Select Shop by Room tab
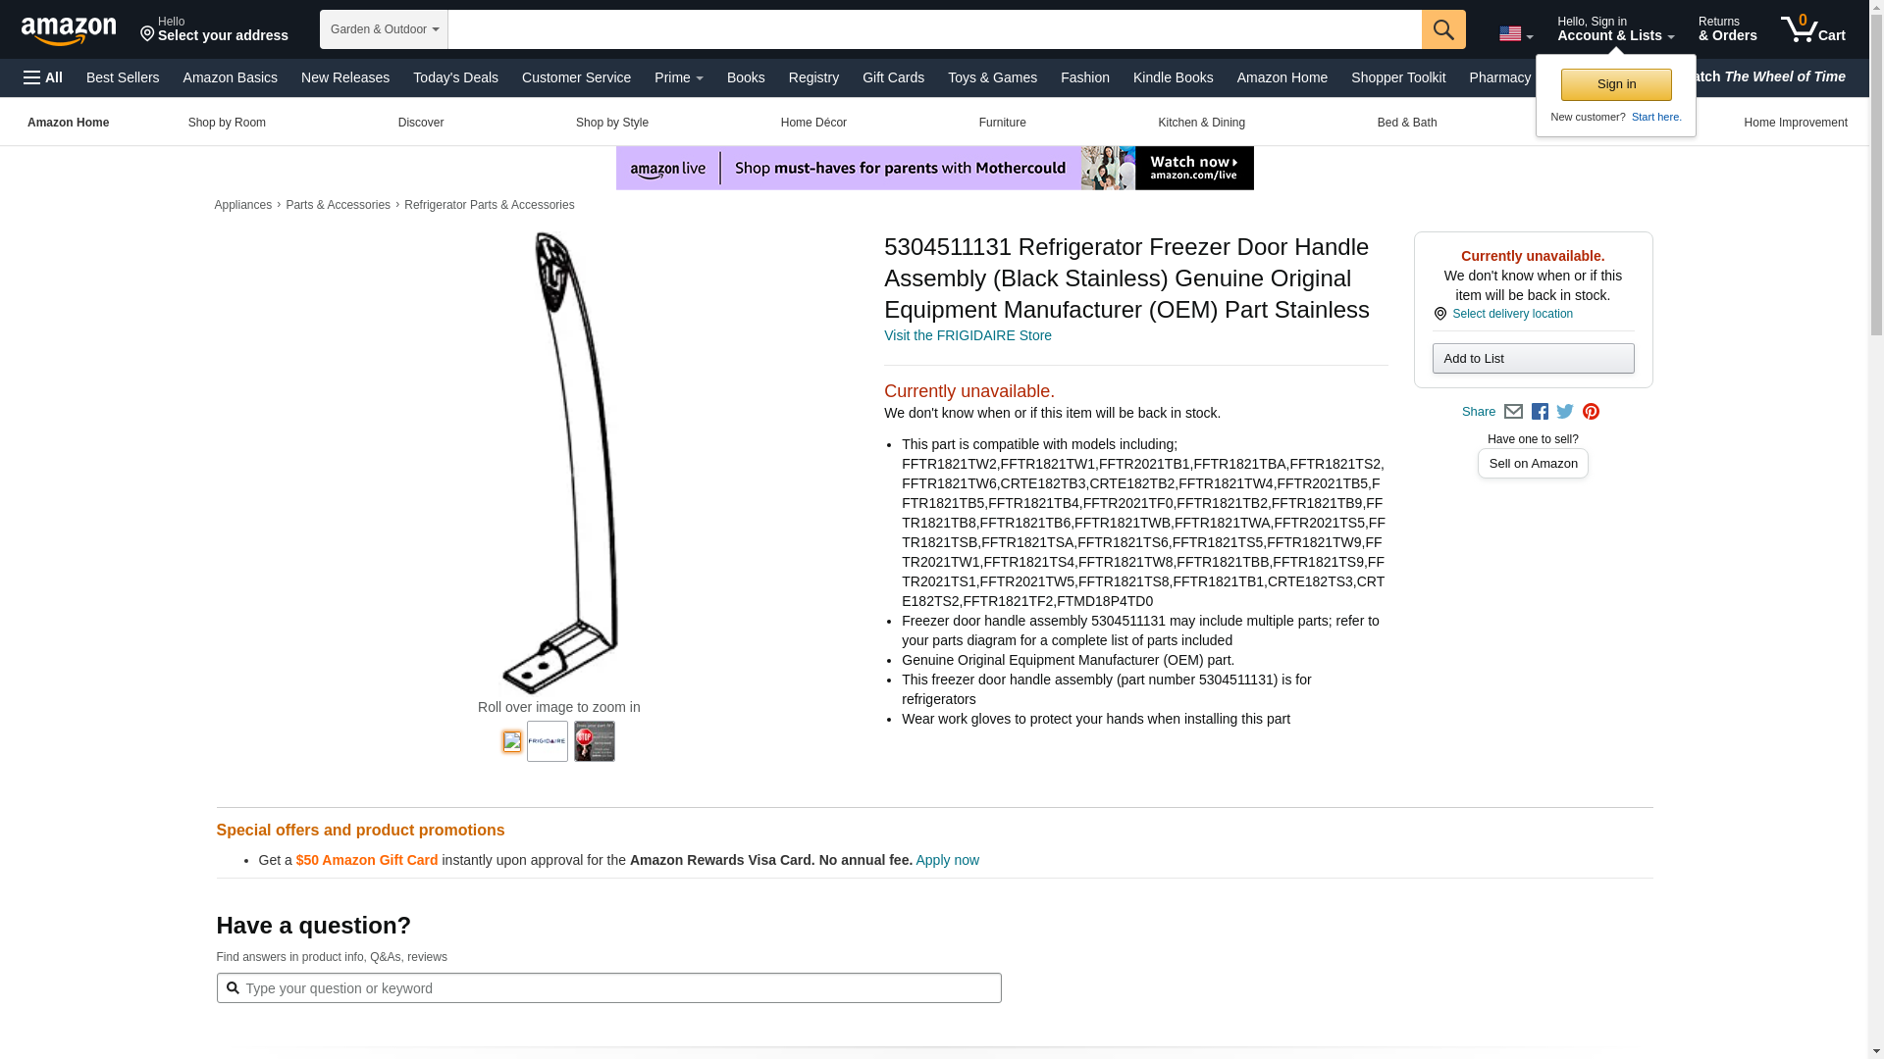1884x1059 pixels. pos(227,123)
